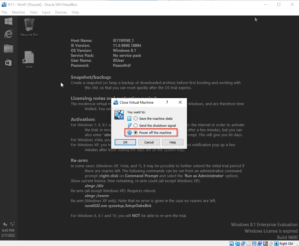Image resolution: width=299 pixels, height=246 pixels.
Task: Open the Input menu
Action: pyautogui.click(x=46, y=12)
